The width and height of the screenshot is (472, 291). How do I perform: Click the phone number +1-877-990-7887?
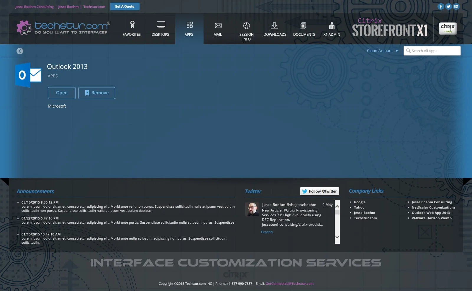[x=240, y=284]
